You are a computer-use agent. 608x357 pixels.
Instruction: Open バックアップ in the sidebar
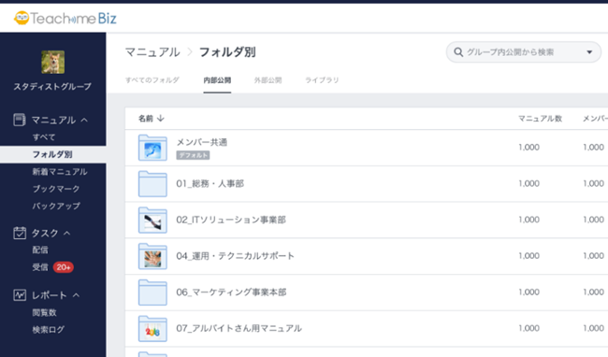click(x=56, y=206)
